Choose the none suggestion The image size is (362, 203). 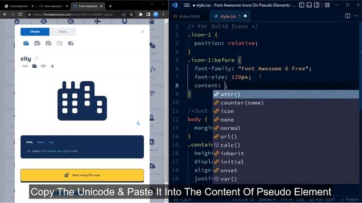point(286,120)
